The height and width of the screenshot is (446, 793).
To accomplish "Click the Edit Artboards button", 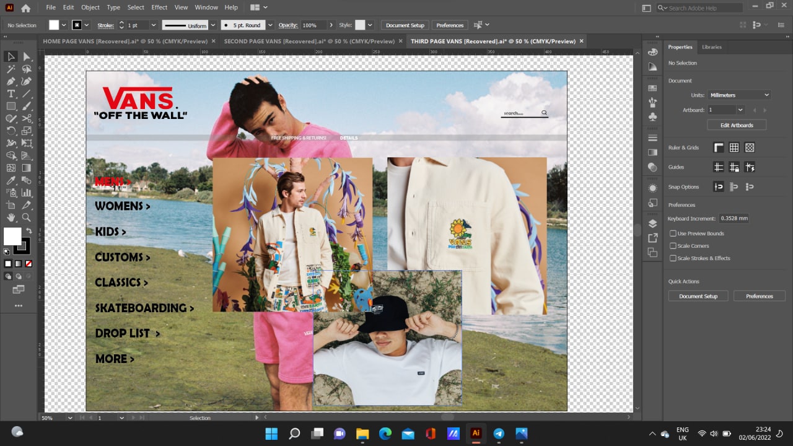I will click(737, 125).
